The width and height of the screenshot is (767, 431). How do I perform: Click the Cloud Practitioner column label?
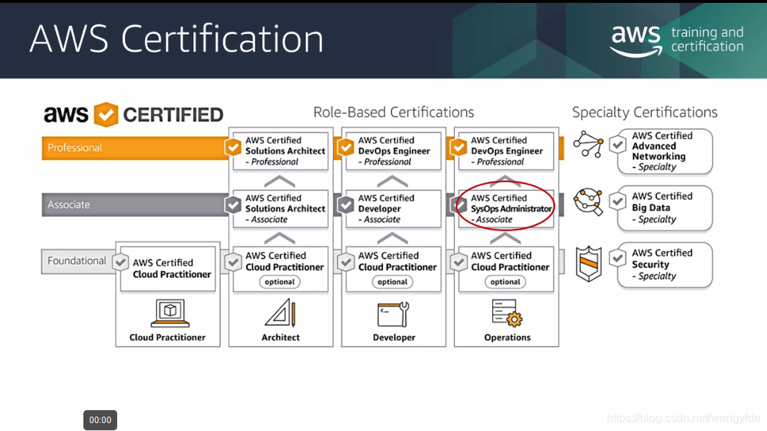pos(167,337)
